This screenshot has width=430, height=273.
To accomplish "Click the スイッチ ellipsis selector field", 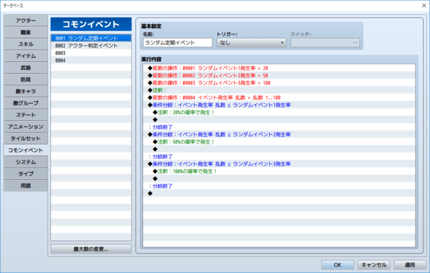I will [x=325, y=43].
